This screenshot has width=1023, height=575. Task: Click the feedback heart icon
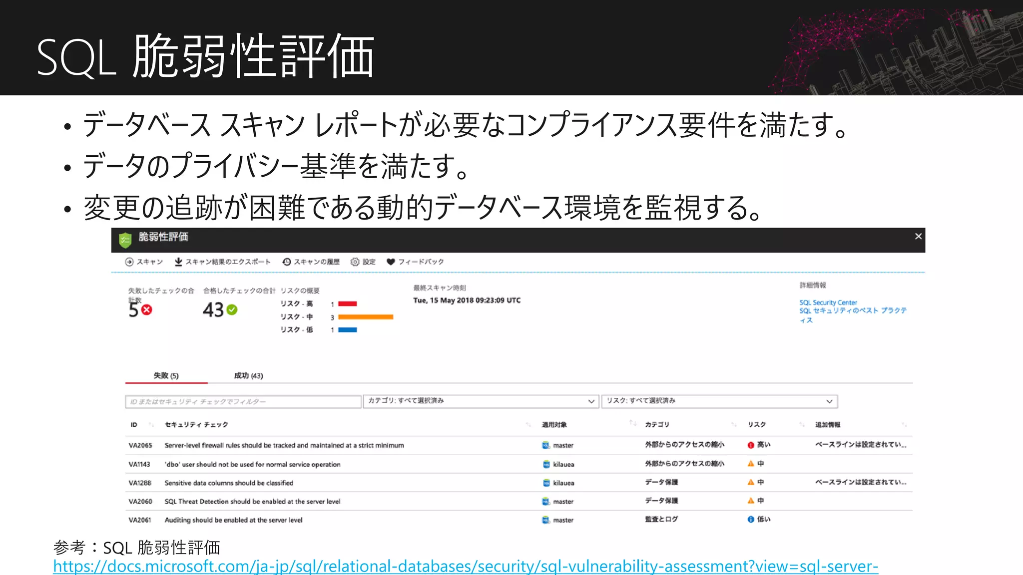tap(391, 262)
